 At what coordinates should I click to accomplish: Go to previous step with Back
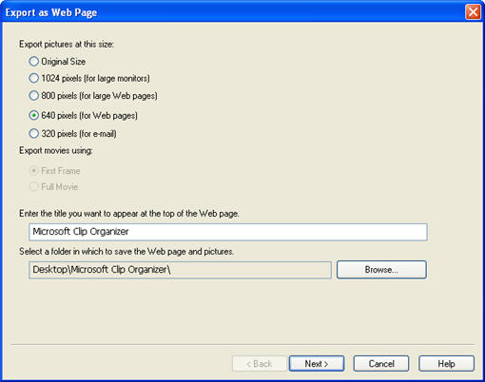tap(260, 364)
